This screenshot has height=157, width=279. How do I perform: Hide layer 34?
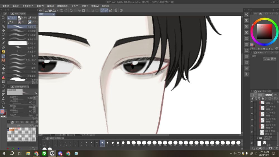(x=252, y=120)
